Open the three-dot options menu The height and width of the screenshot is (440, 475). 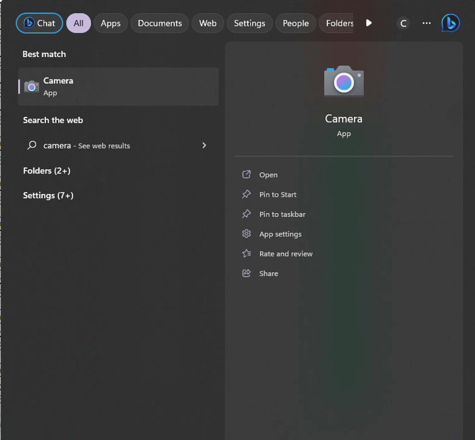(426, 23)
